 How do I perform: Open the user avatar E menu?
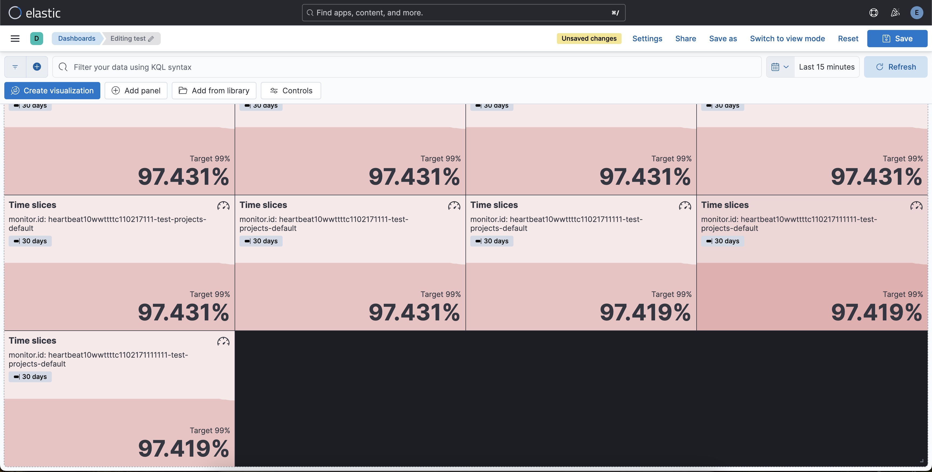(916, 13)
